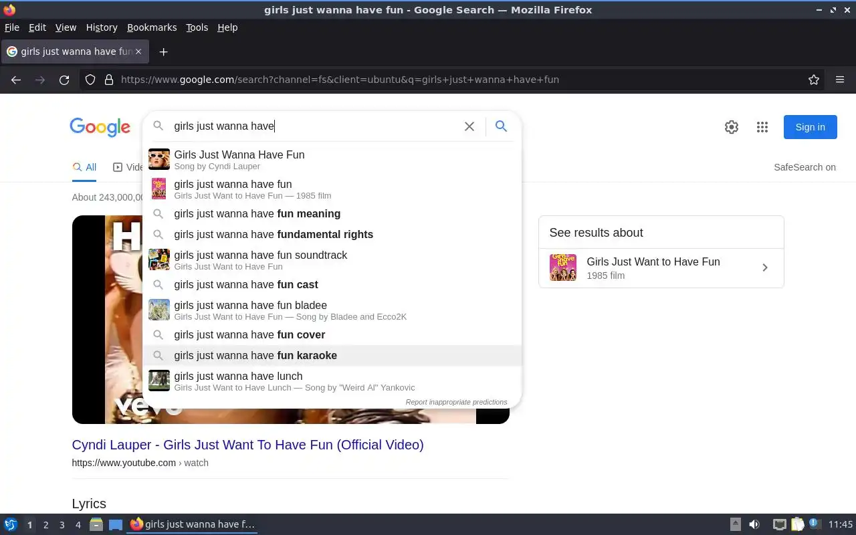Click the show desktop icon on the taskbar

(116, 525)
